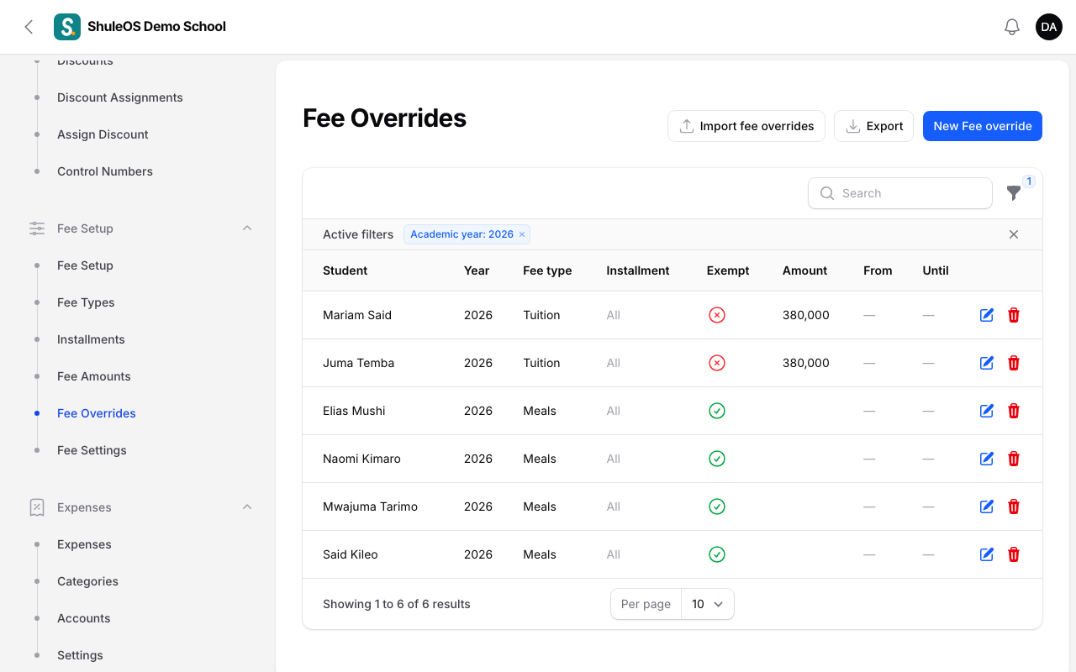Go to Discount Assignments
This screenshot has width=1076, height=672.
click(120, 97)
